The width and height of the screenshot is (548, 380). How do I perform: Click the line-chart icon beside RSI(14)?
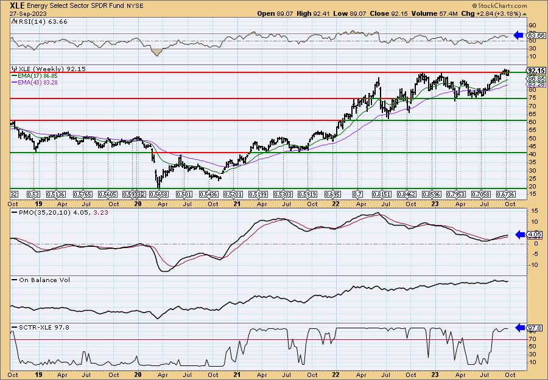coord(14,21)
